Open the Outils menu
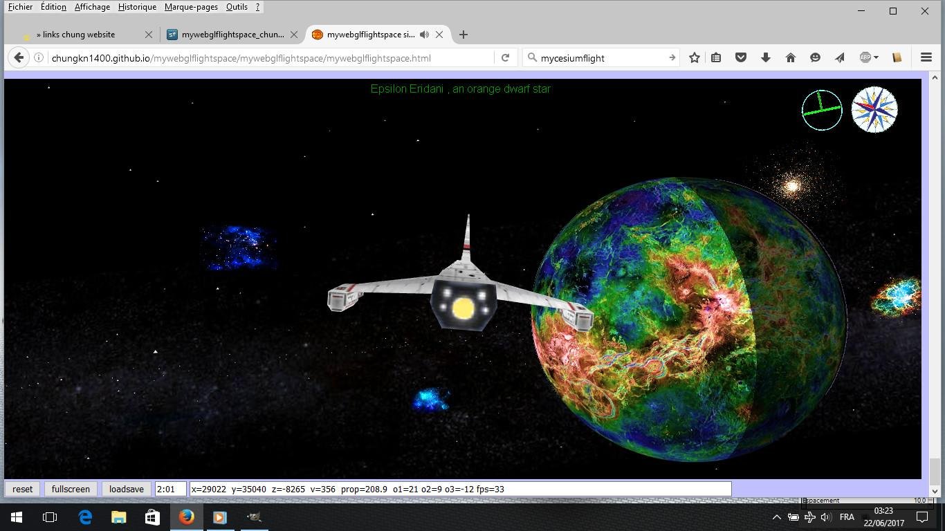Viewport: 945px width, 531px height. click(x=237, y=6)
